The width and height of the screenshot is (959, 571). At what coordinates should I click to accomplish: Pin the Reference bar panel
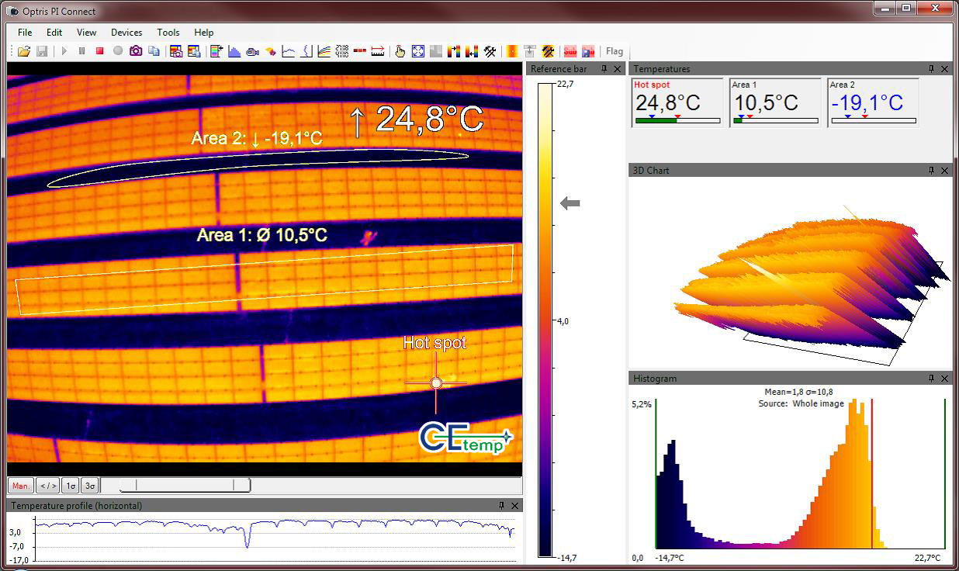point(604,69)
